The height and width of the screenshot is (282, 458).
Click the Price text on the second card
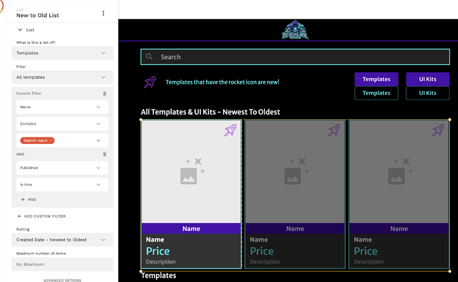[262, 251]
